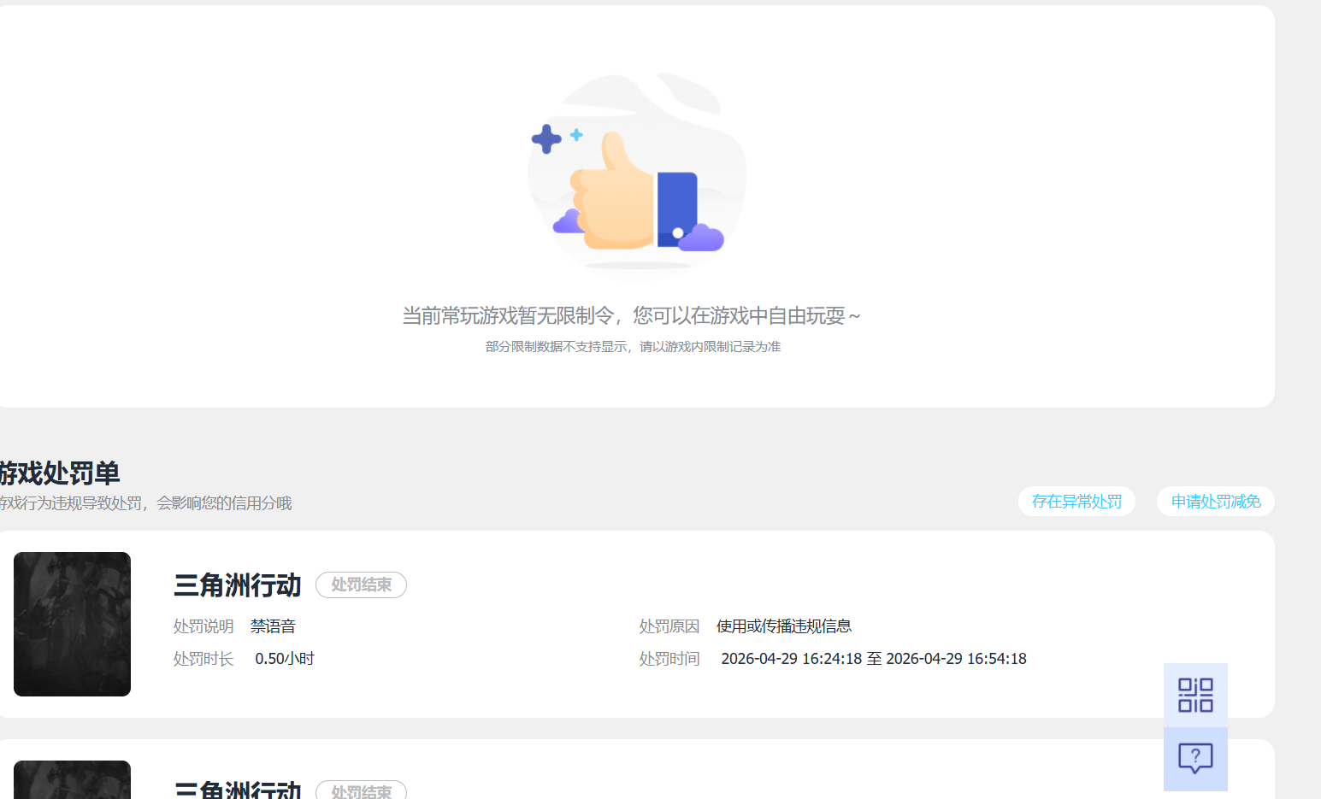The height and width of the screenshot is (799, 1321).
Task: Open the help question chat icon
Action: pos(1195,759)
